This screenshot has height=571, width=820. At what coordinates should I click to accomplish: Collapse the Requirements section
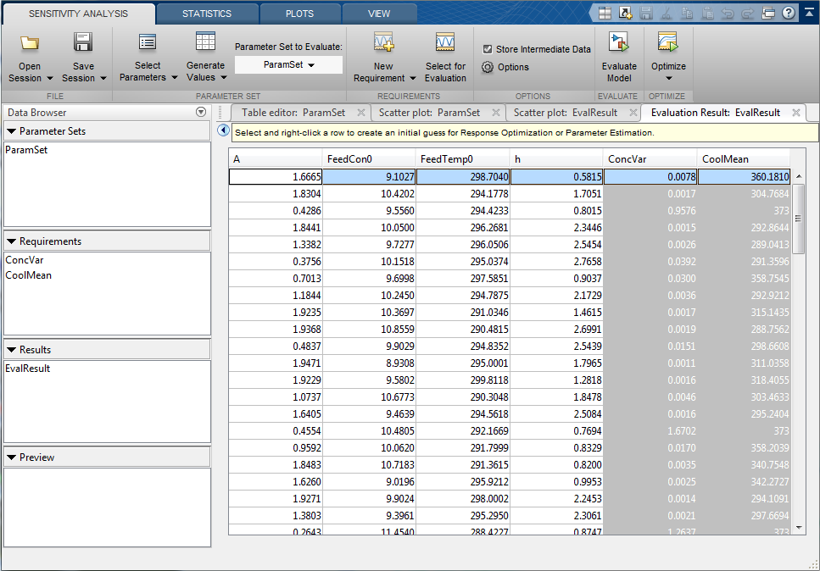coord(12,241)
